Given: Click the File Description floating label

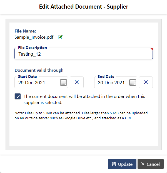Looking at the screenshot, I should [x=33, y=48].
